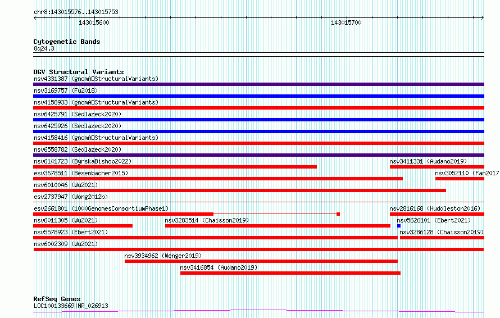Select the nsv3169757 (Fu2018) variant label
Screen dimensions: 500x318
pos(66,90)
